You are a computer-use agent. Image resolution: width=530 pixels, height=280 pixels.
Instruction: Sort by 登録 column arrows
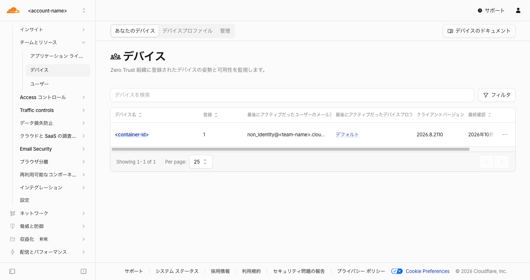coord(216,115)
